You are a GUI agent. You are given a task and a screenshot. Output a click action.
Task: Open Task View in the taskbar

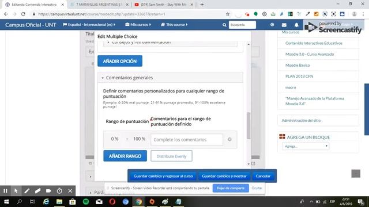pos(32,202)
